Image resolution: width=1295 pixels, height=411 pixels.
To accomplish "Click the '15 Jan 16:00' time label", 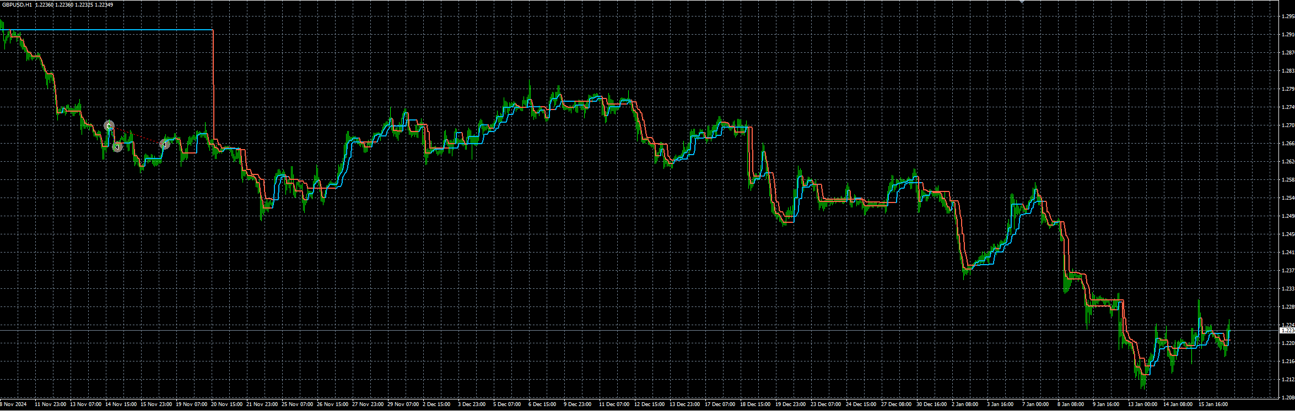I will click(x=1214, y=404).
